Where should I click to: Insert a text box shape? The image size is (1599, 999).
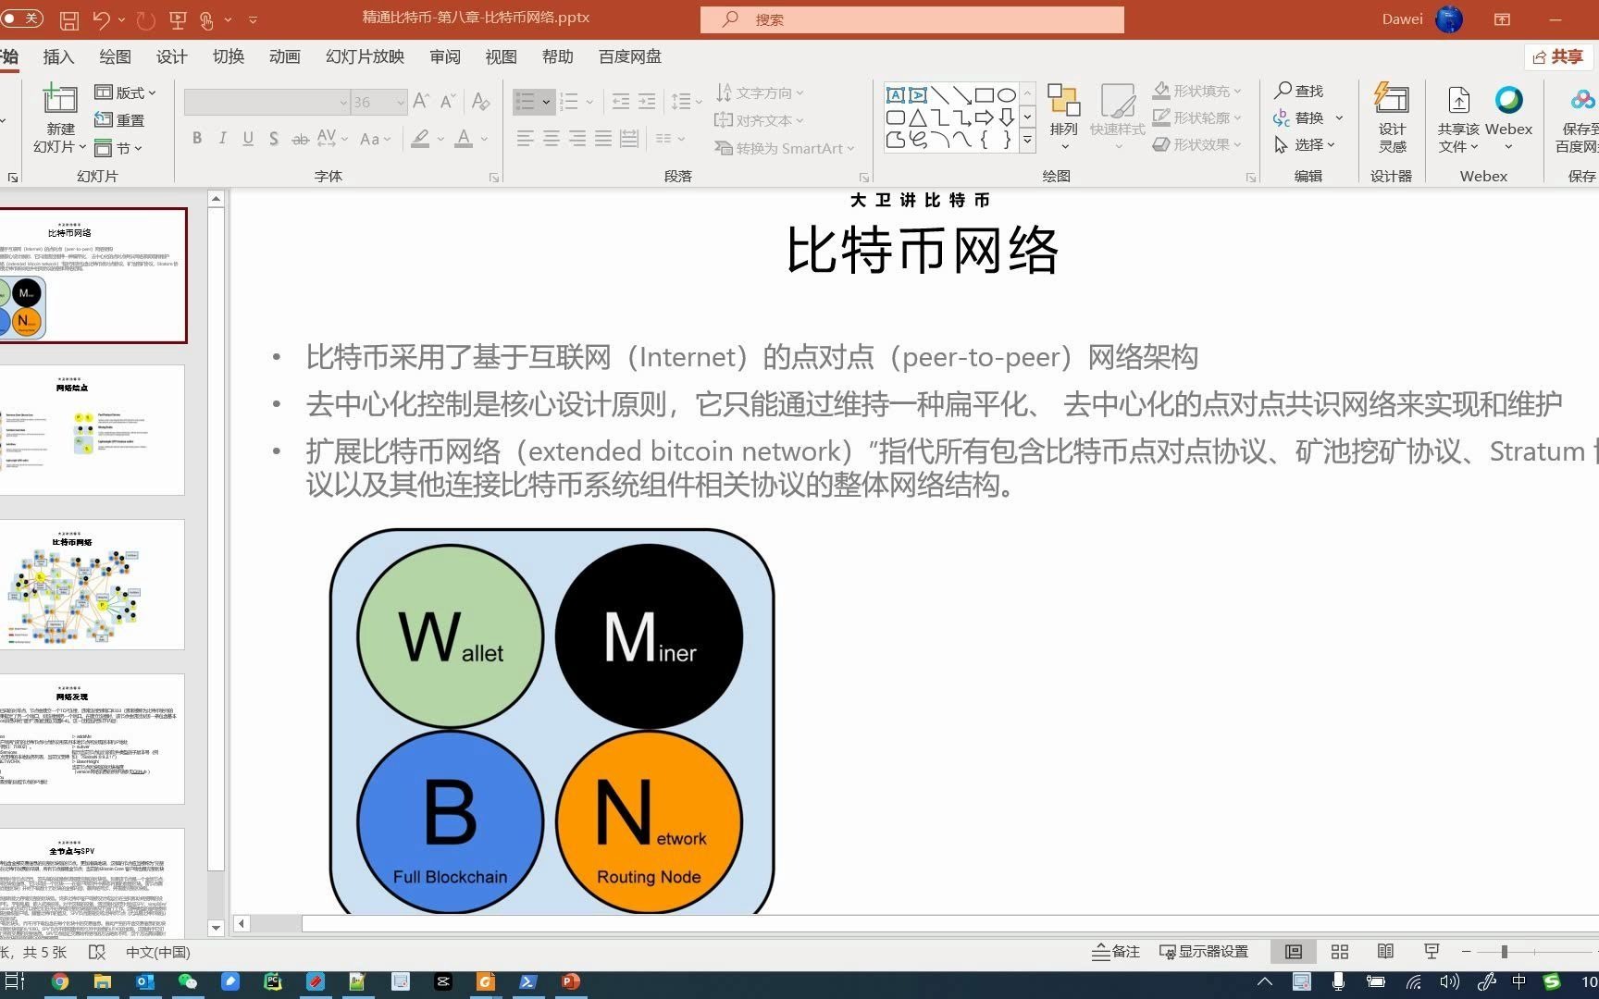click(895, 94)
